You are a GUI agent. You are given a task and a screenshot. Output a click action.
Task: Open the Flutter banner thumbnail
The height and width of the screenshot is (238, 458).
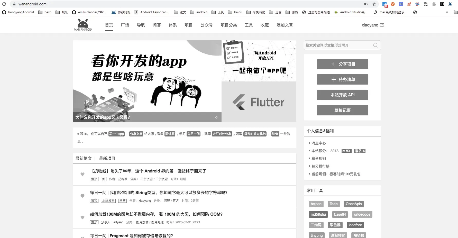(259, 102)
